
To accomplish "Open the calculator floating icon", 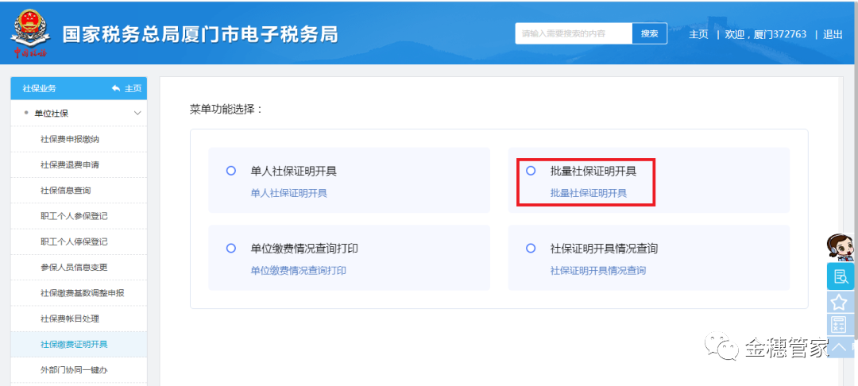I will (840, 324).
